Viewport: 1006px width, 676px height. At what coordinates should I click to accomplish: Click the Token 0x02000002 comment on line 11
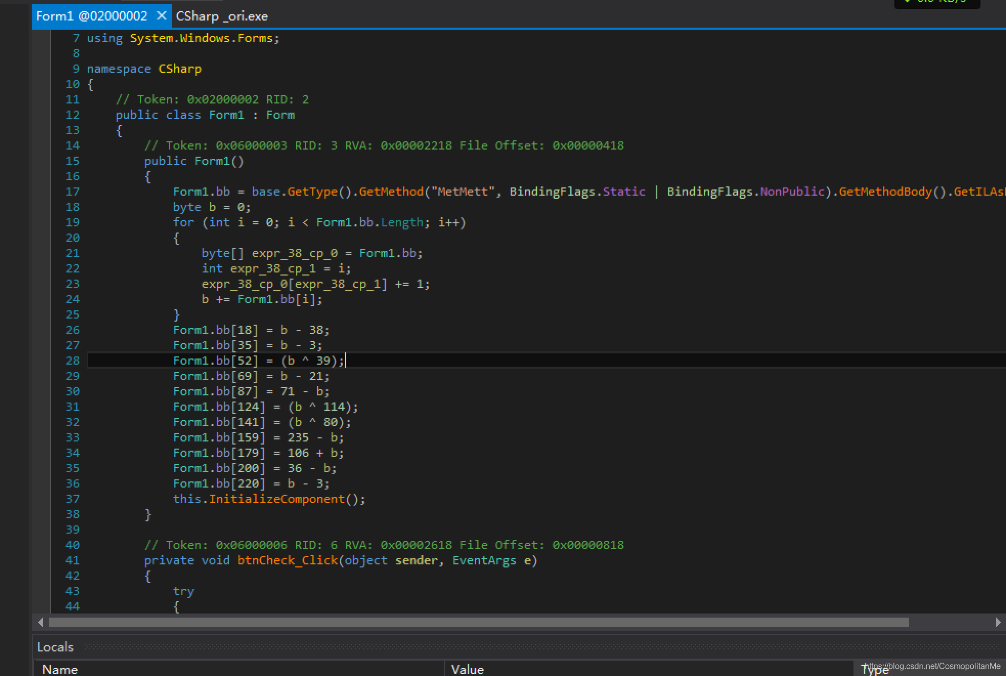point(212,99)
